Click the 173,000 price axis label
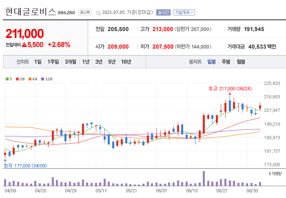Image resolution: width=286 pixels, height=198 pixels. coord(272,165)
